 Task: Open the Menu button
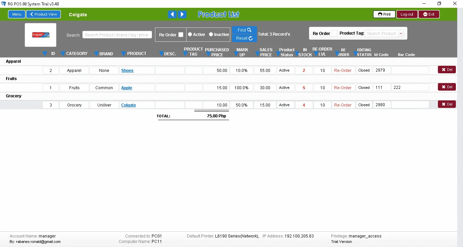17,14
